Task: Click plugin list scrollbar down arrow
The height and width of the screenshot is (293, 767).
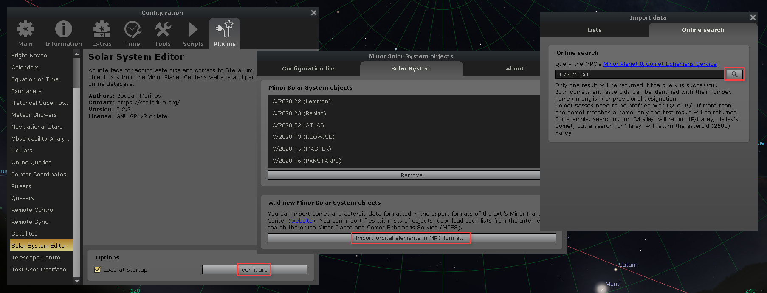Action: pyautogui.click(x=76, y=281)
